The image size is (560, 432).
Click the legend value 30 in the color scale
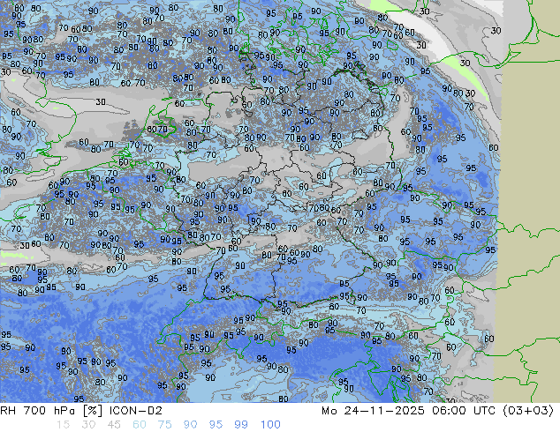tap(88, 425)
